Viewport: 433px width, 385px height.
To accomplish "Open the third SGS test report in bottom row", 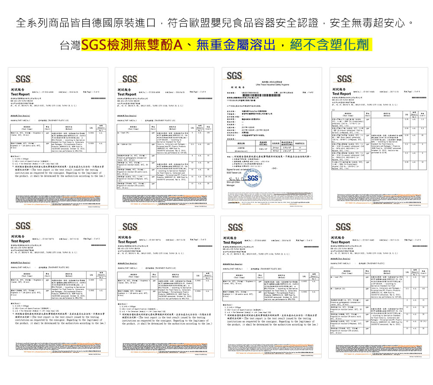I will tap(271, 287).
